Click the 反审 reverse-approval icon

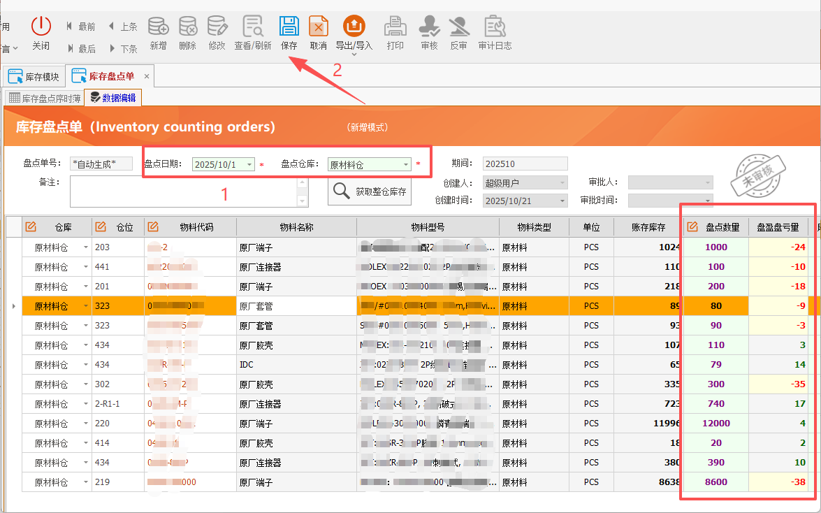coord(459,28)
